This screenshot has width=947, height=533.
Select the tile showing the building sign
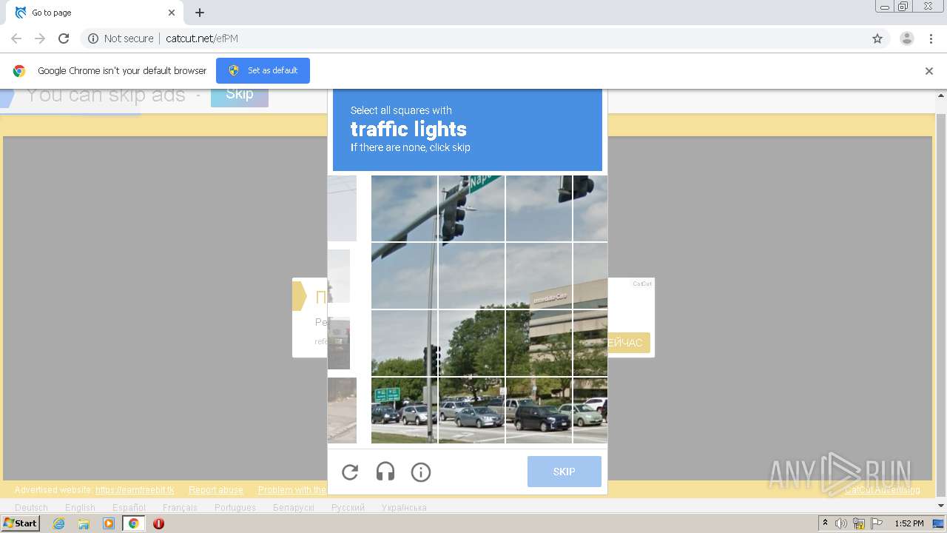[x=539, y=275]
